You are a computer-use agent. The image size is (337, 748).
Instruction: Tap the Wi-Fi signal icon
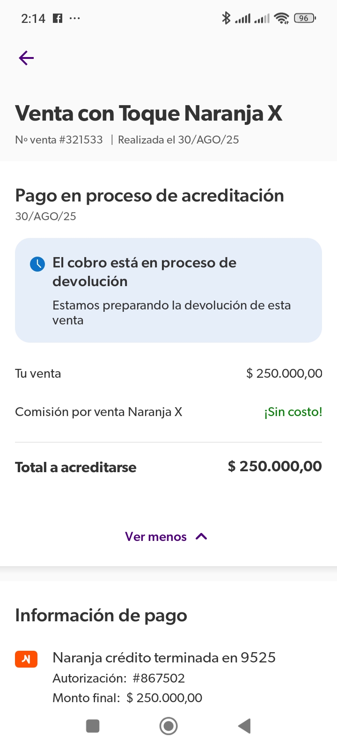(x=282, y=18)
